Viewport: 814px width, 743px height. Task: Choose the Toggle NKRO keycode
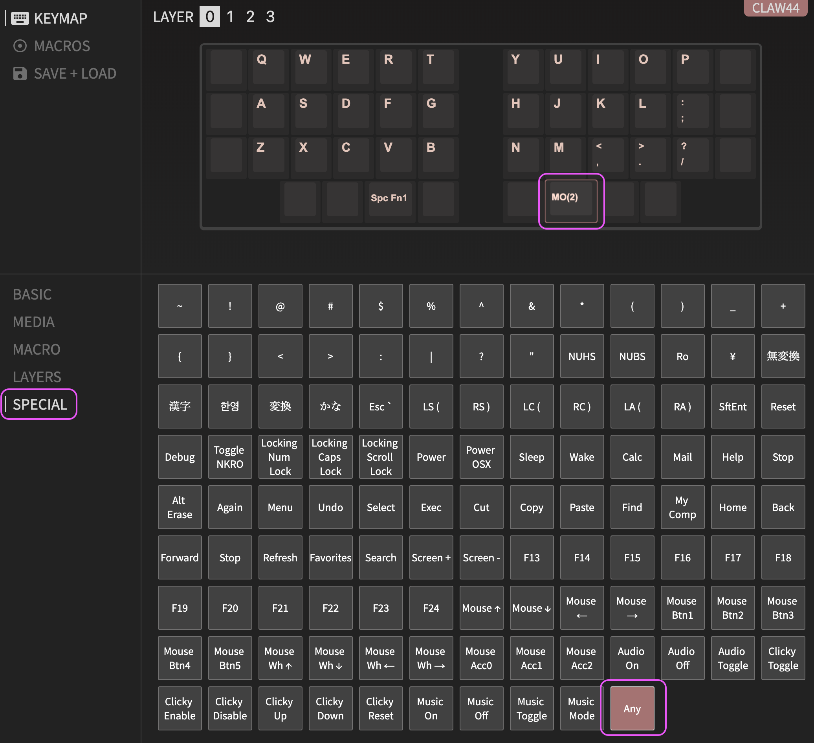[230, 456]
